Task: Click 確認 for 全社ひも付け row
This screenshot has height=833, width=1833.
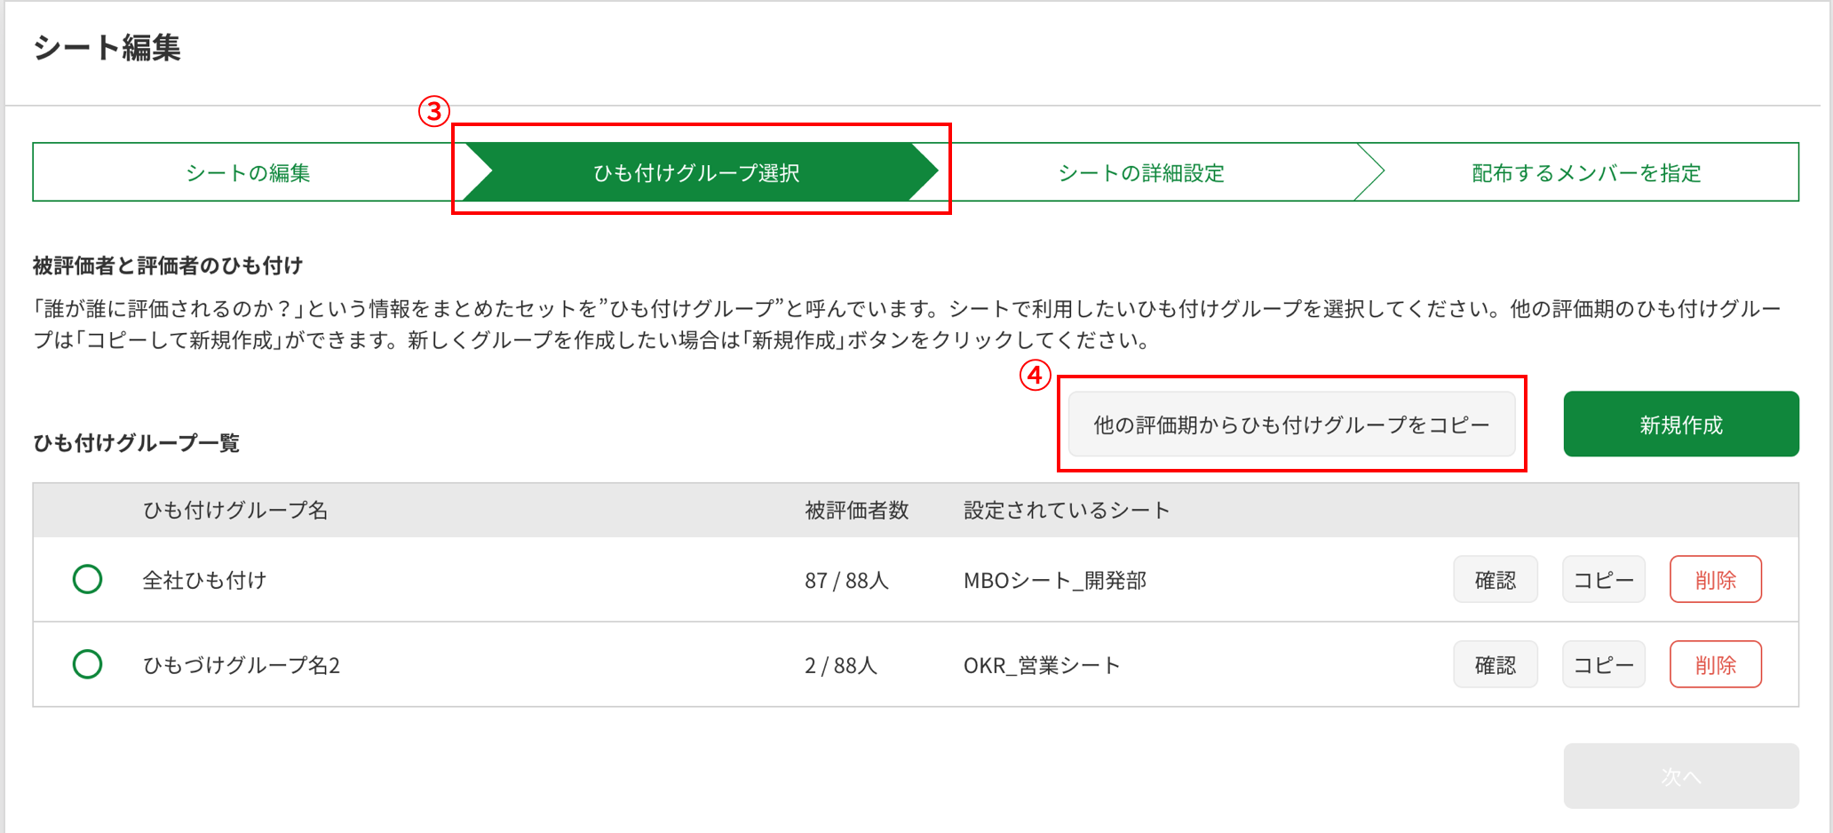Action: [x=1495, y=580]
